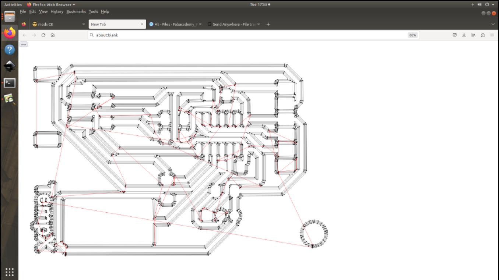Open the image viewer app in the dock
Screen dimensions: 499x280
point(9,99)
